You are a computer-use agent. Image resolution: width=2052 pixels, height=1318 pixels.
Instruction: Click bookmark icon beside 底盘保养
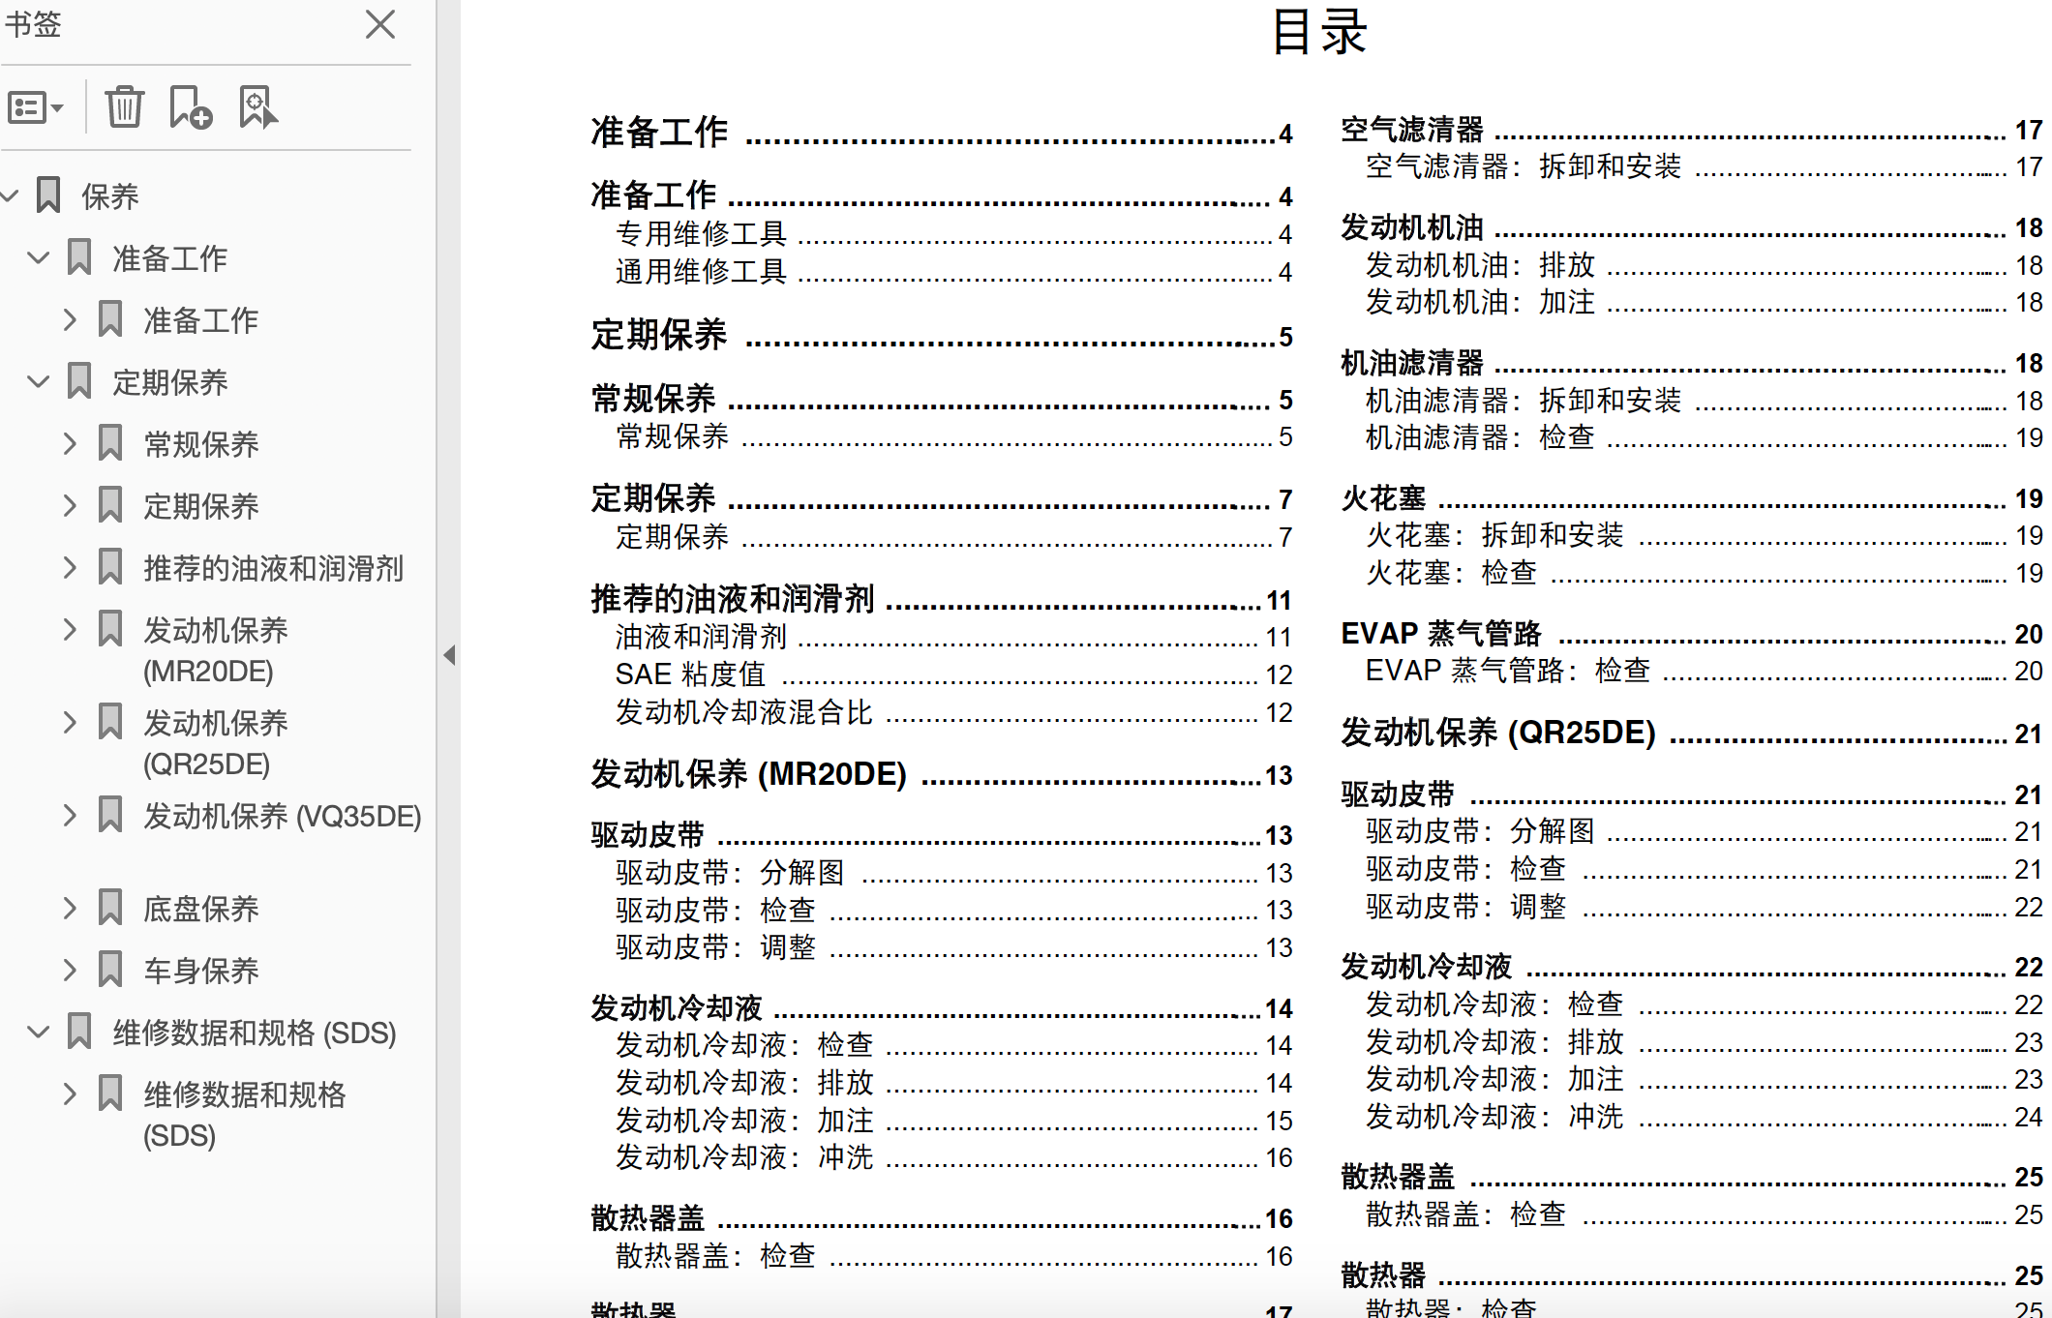coord(110,908)
